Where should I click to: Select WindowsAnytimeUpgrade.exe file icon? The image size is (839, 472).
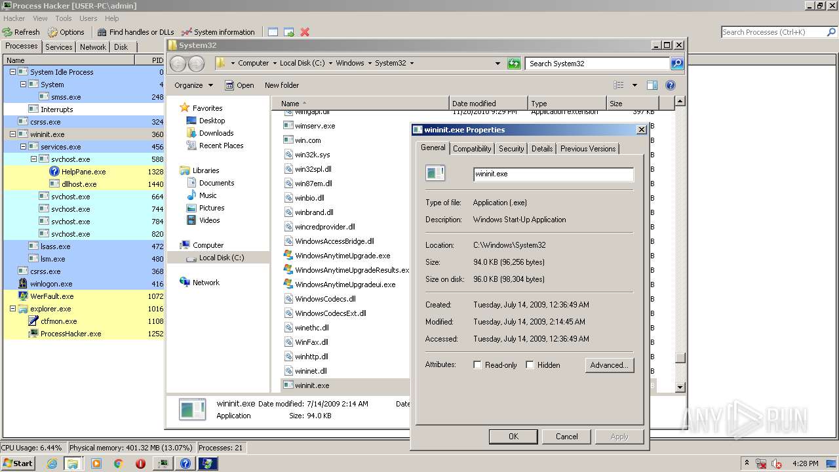[288, 256]
